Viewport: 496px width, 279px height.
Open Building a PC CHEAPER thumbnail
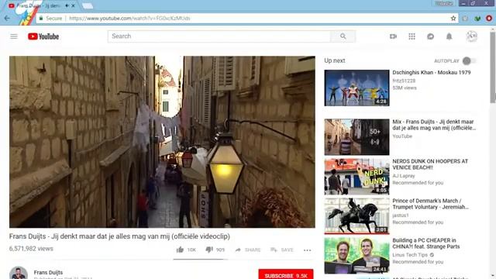click(356, 256)
